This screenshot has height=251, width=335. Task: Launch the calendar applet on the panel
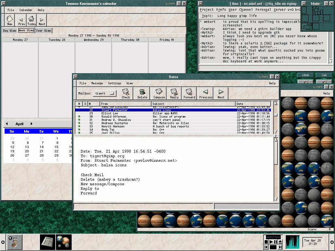[x=48, y=242]
